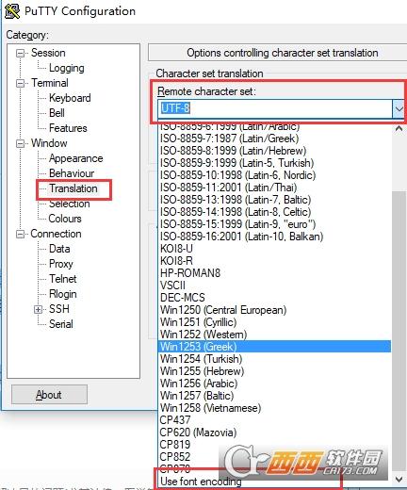Collapse the Terminal tree node
Viewport: 407px width, 490px height.
[x=20, y=83]
